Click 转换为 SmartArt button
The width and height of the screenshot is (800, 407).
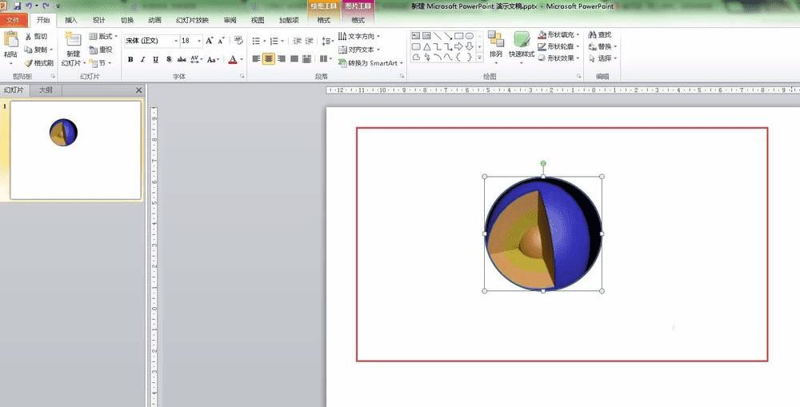(371, 63)
